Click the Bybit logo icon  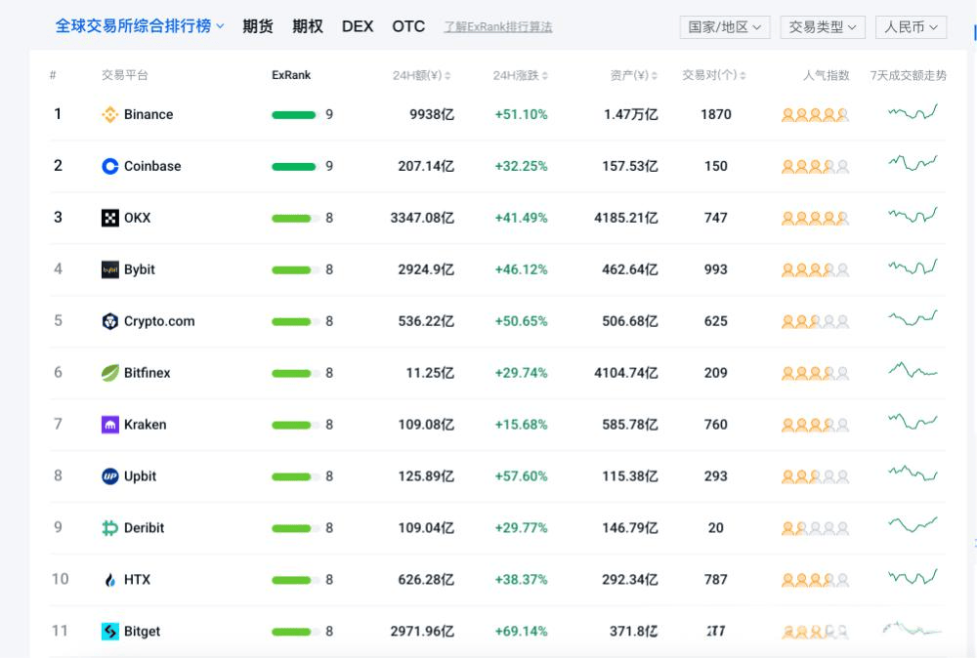(110, 269)
